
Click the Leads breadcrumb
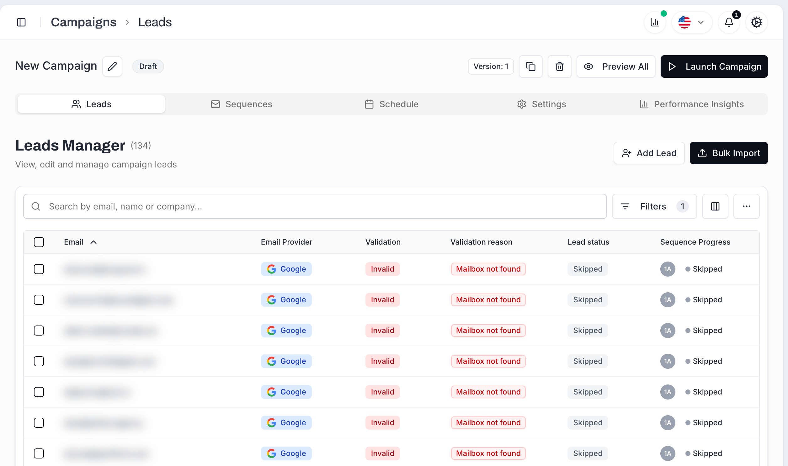click(155, 22)
